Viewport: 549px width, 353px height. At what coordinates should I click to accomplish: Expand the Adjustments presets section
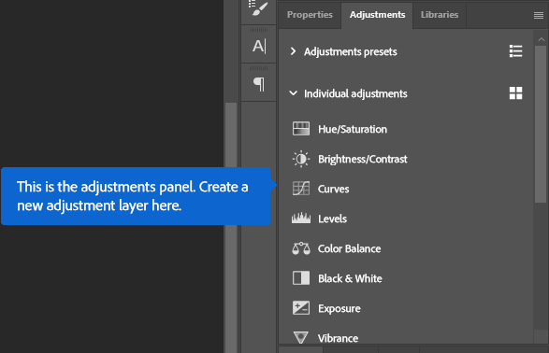point(293,51)
